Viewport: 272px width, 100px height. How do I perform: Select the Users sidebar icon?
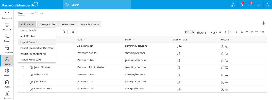7,61
